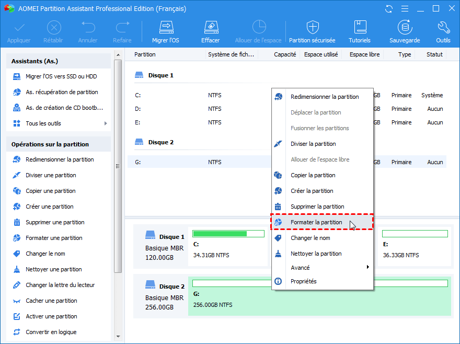Click the Refaire redo icon
This screenshot has width=460, height=344.
(122, 28)
